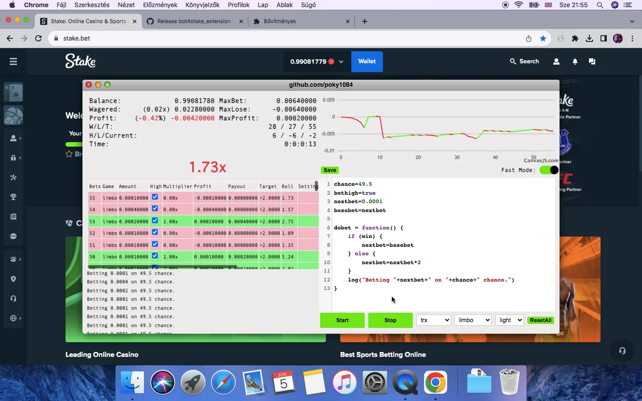Click the ResetAll button
Image resolution: width=642 pixels, height=401 pixels.
click(x=541, y=320)
